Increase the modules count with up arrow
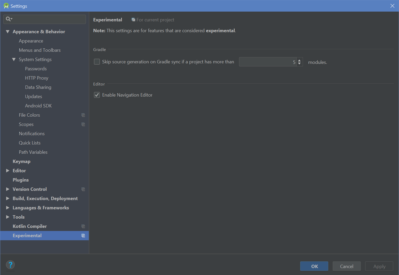 click(299, 60)
